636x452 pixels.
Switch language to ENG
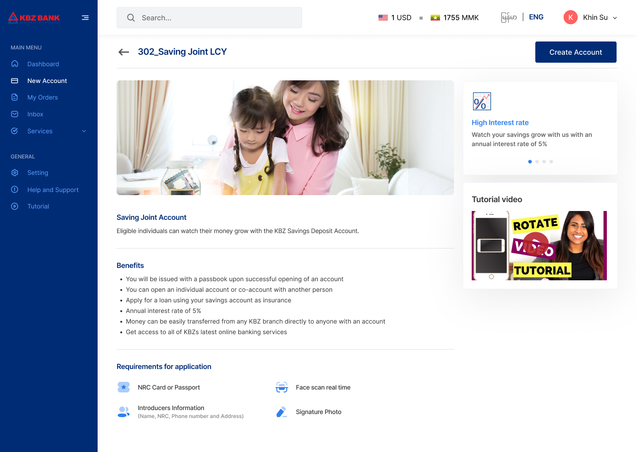click(536, 17)
